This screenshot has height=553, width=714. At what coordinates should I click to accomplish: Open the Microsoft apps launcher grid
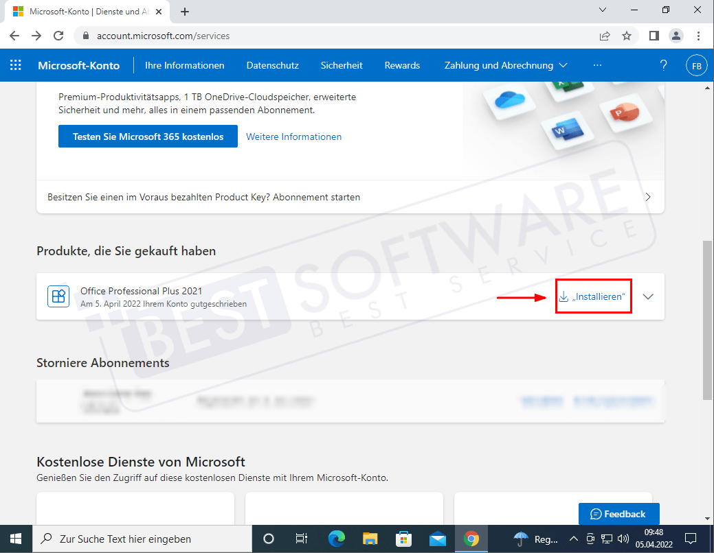tap(16, 65)
